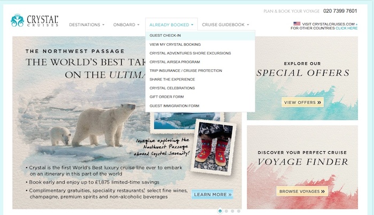Click the US flag icon

[x=297, y=23]
